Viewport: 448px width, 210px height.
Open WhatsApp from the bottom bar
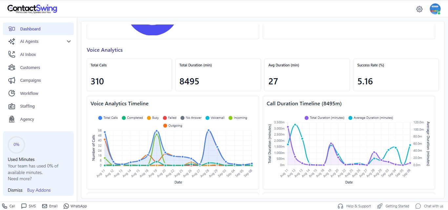(x=75, y=206)
